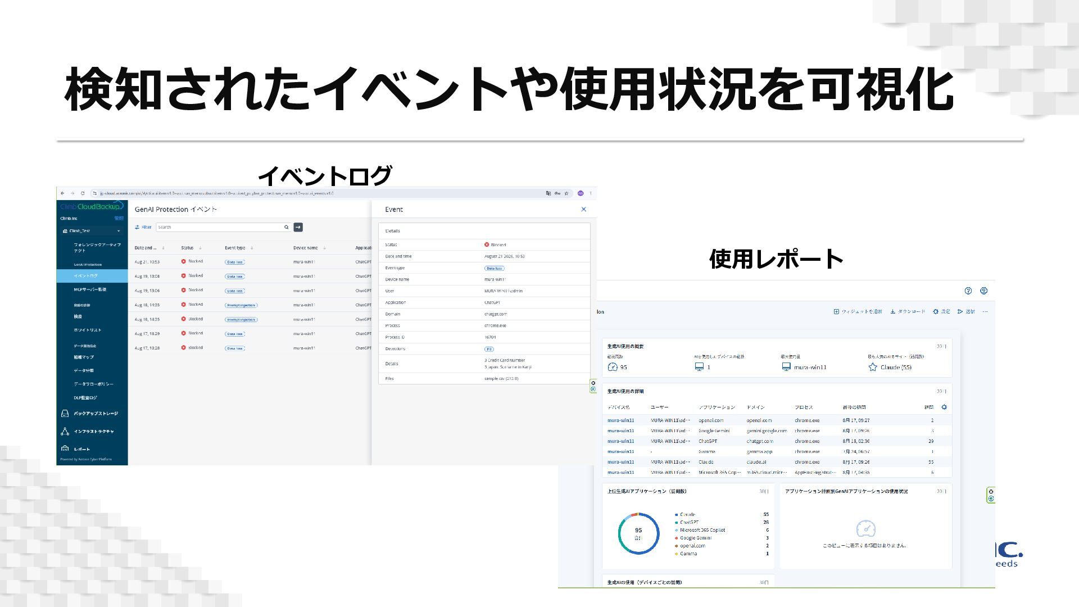Open the Filter option in events list
Image resolution: width=1079 pixels, height=607 pixels.
click(x=143, y=227)
